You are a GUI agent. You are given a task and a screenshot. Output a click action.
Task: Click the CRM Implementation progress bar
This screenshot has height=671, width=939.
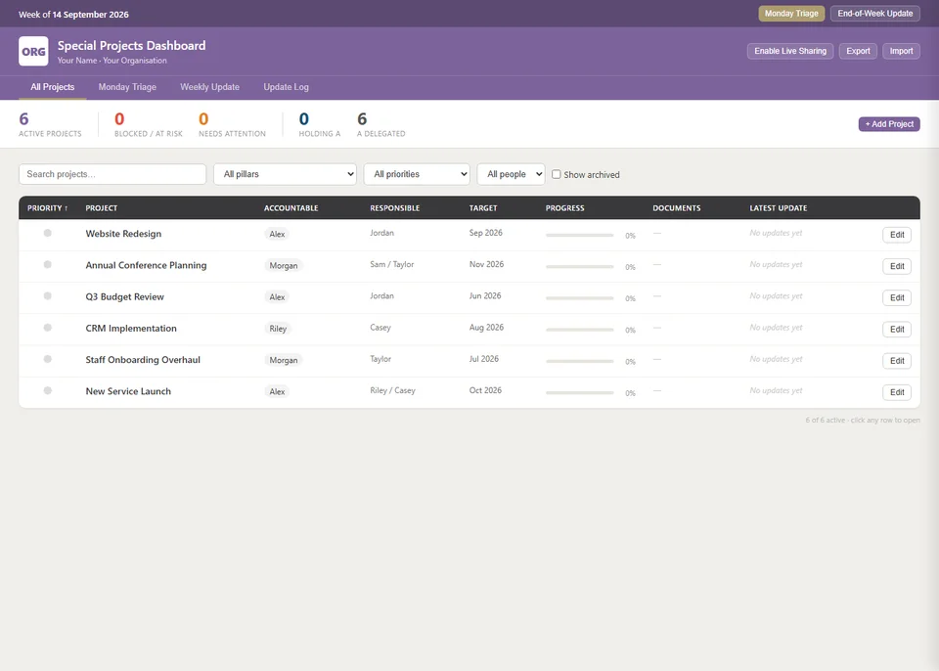point(580,330)
